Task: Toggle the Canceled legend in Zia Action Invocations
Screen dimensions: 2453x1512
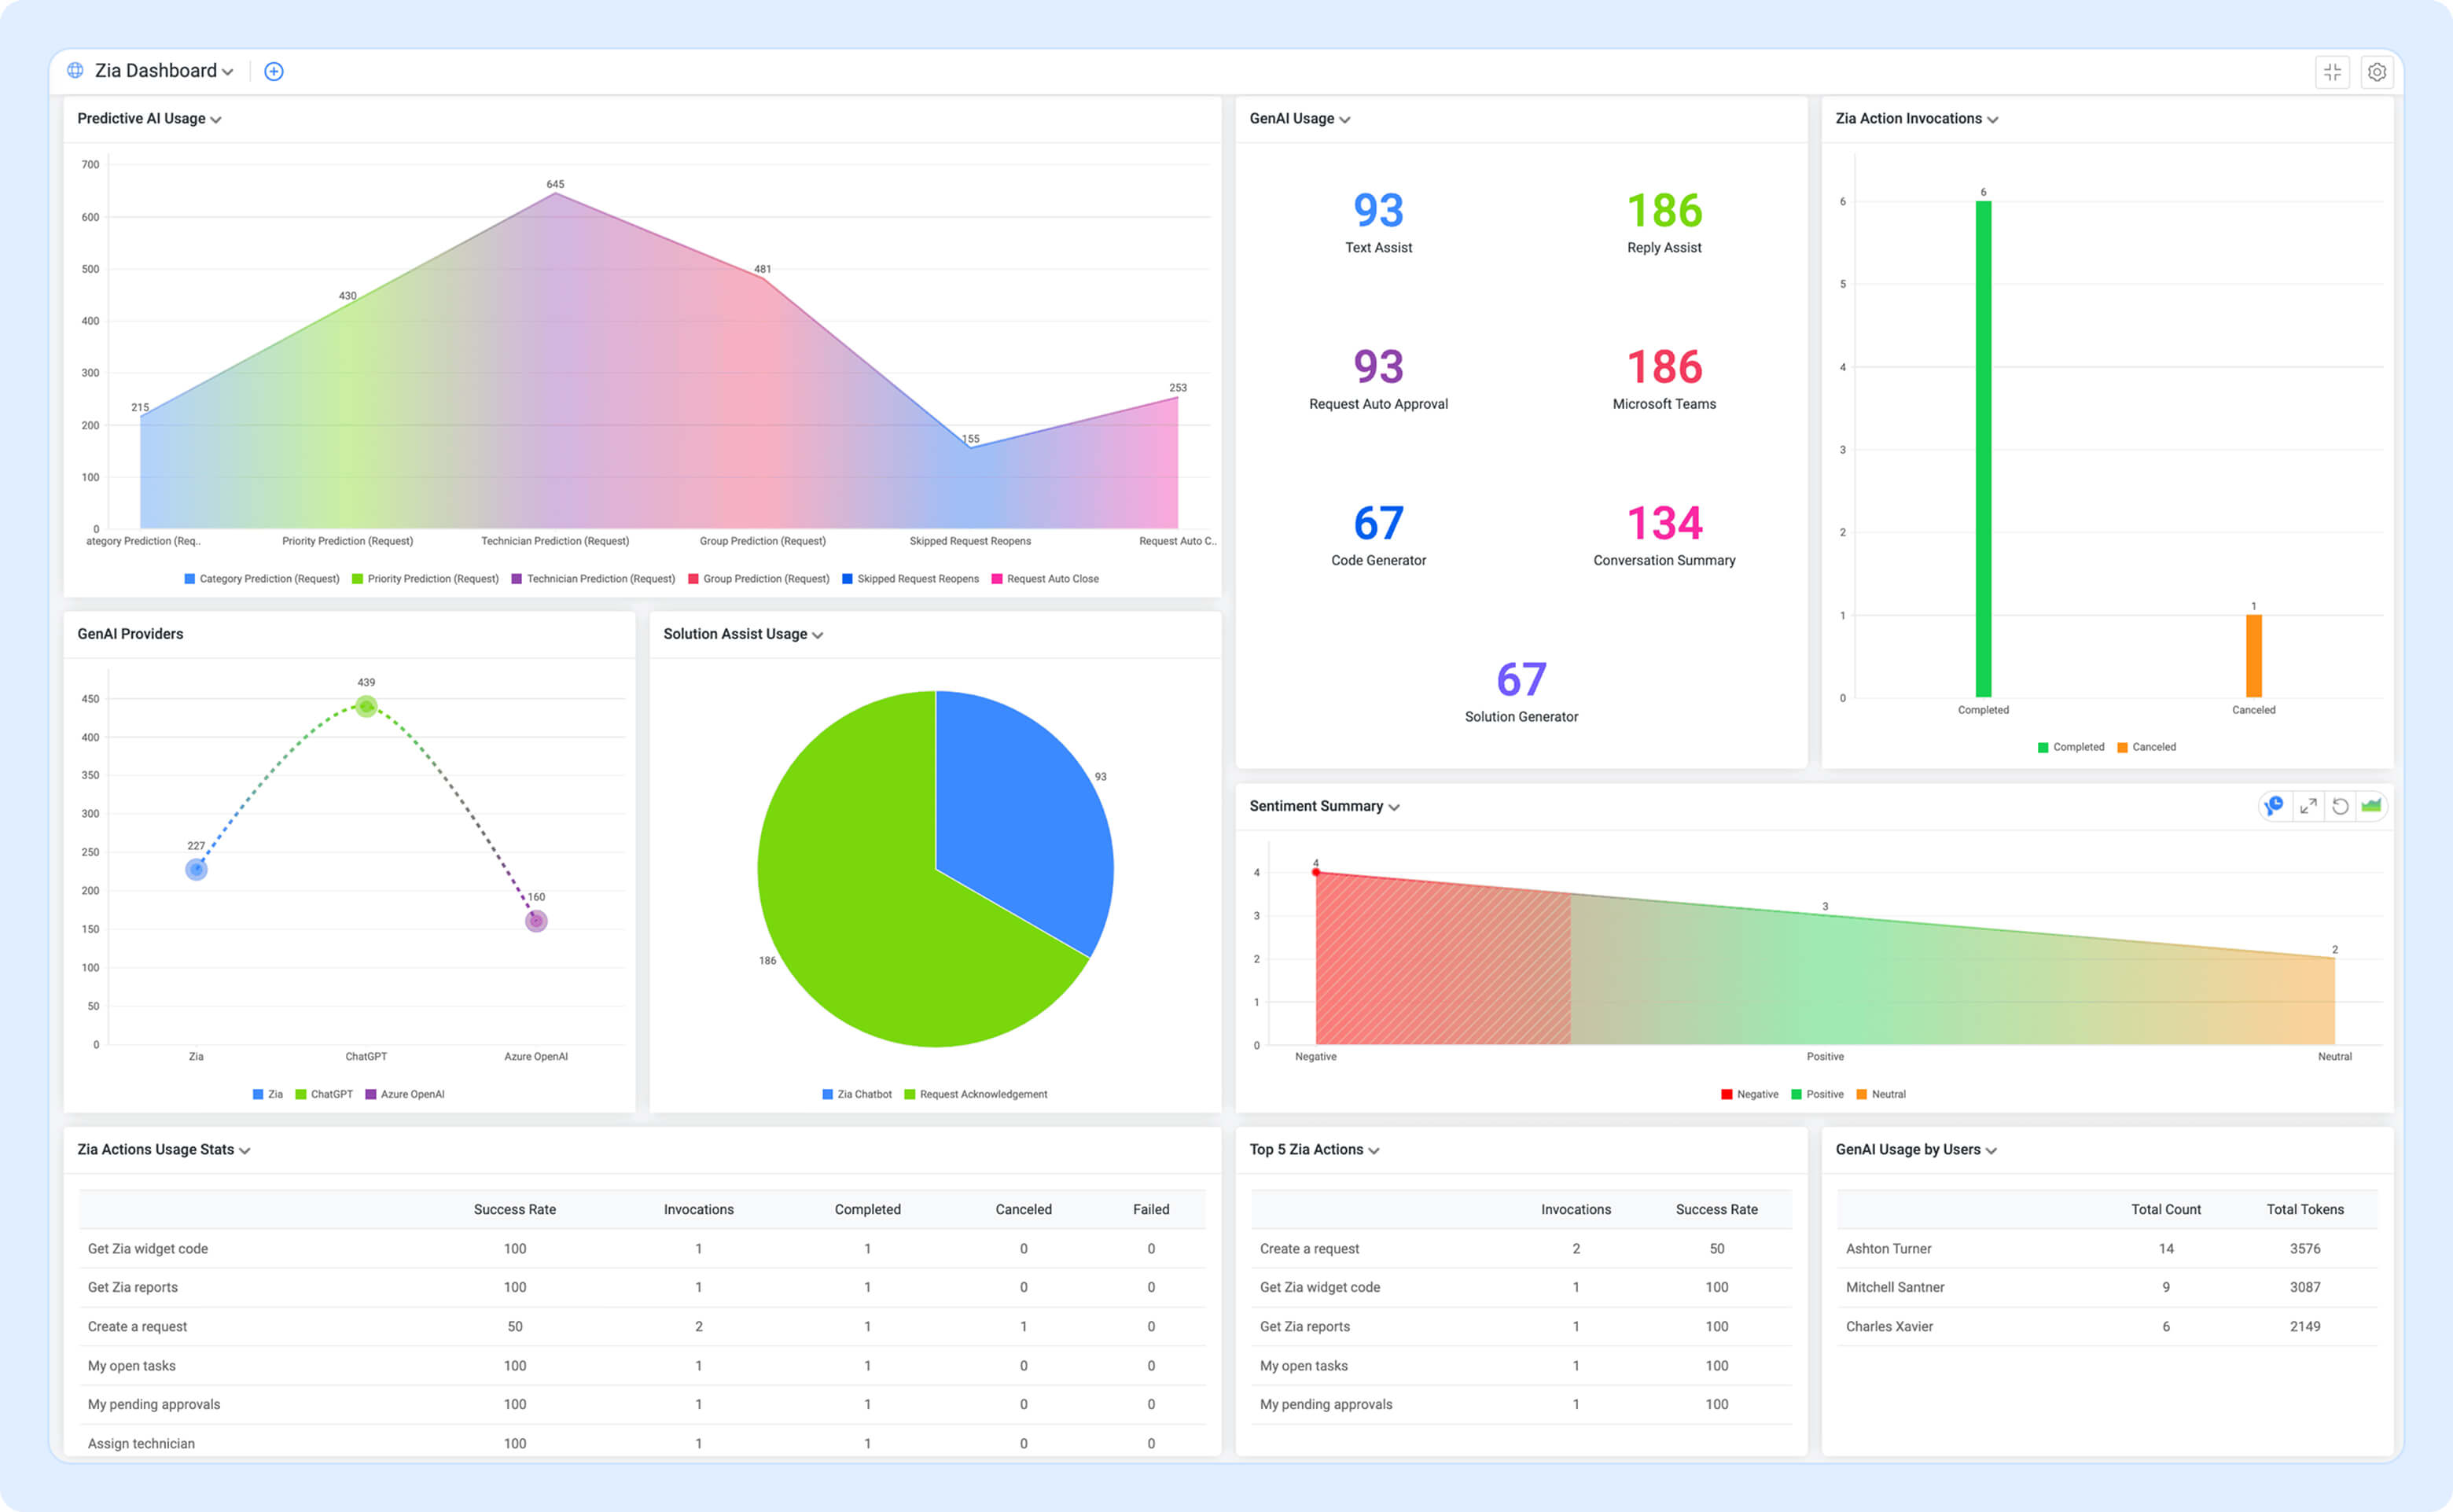Action: (2146, 747)
